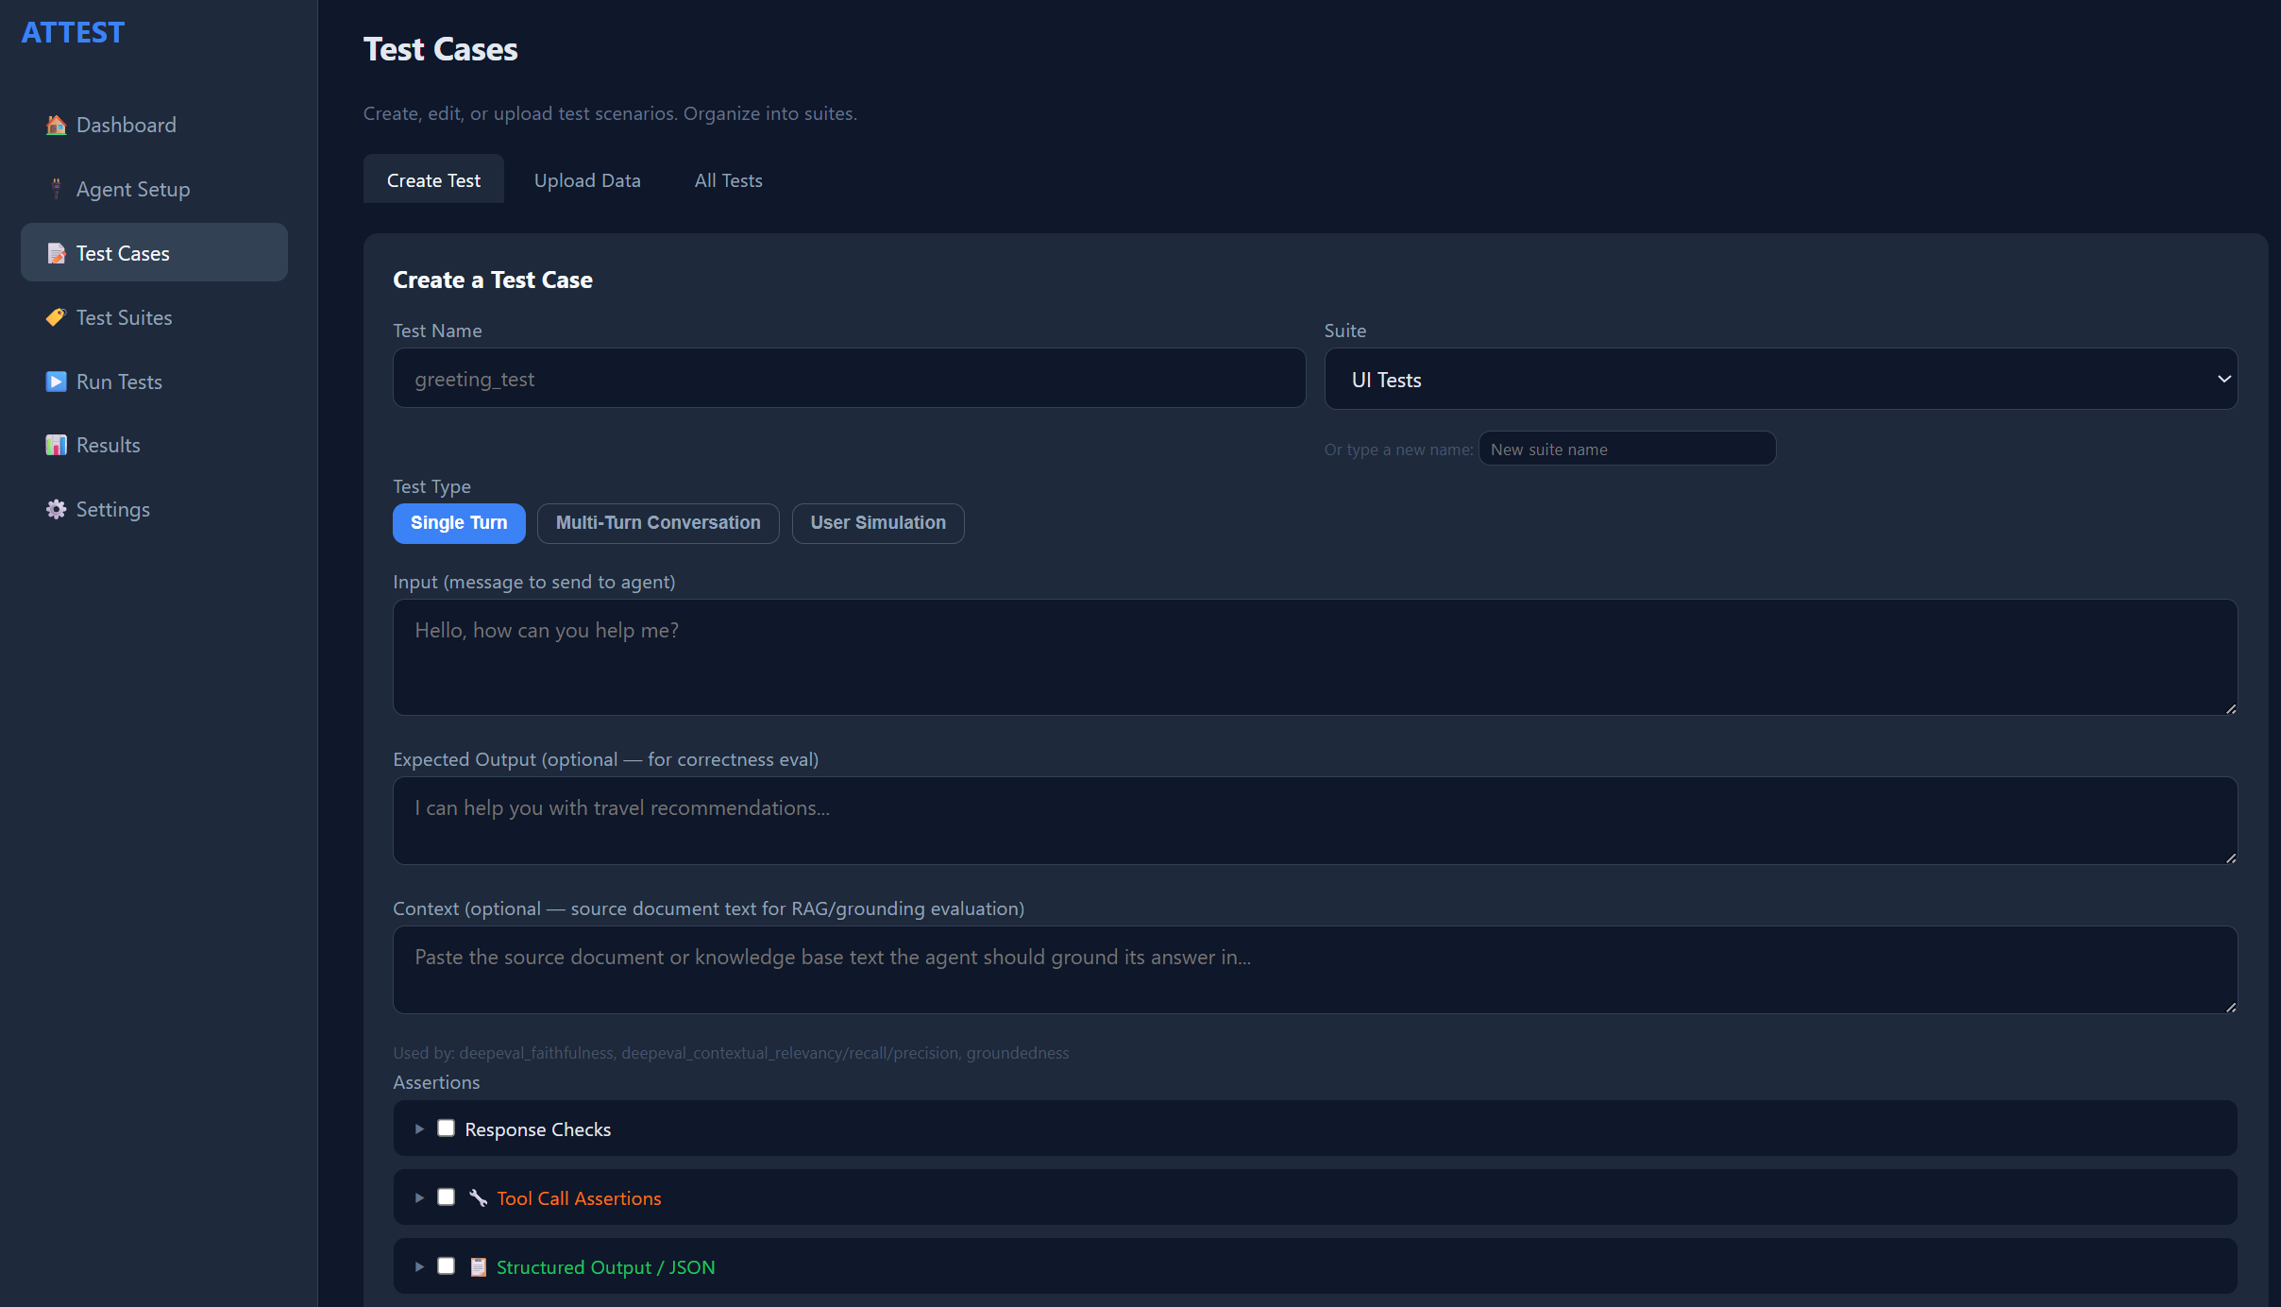Viewport: 2281px width, 1307px height.
Task: Open the Dashboard house icon
Action: (x=57, y=125)
